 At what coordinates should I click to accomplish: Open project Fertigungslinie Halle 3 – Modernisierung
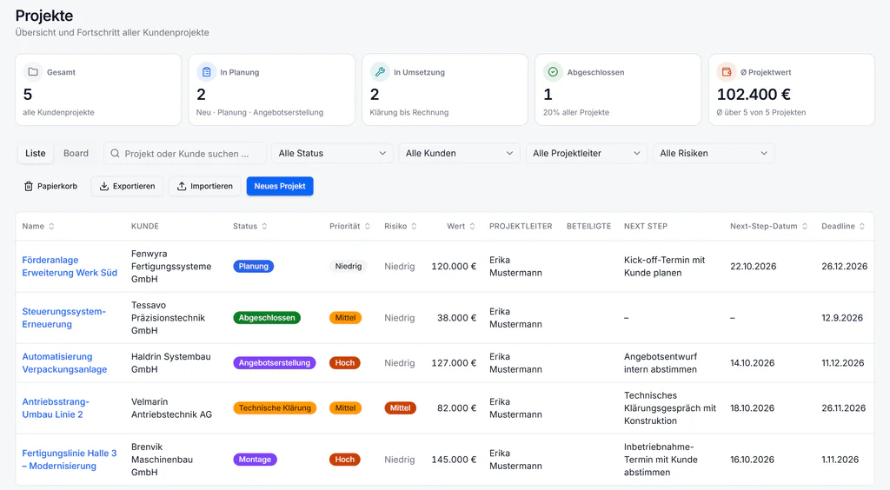[70, 460]
